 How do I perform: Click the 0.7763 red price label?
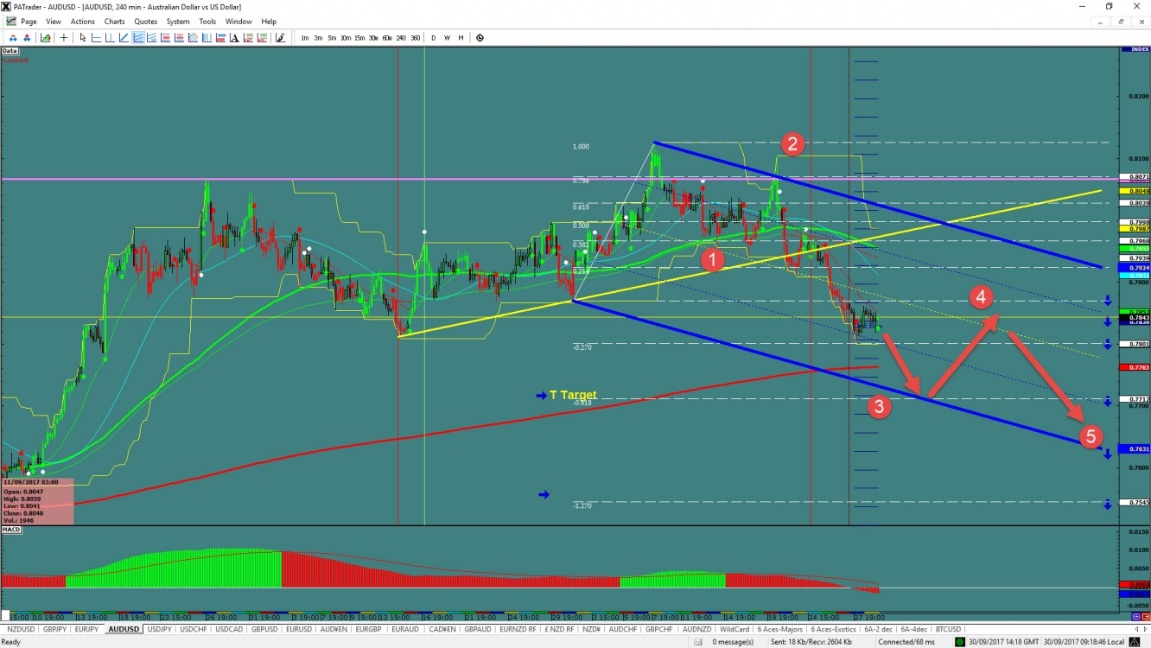1133,367
